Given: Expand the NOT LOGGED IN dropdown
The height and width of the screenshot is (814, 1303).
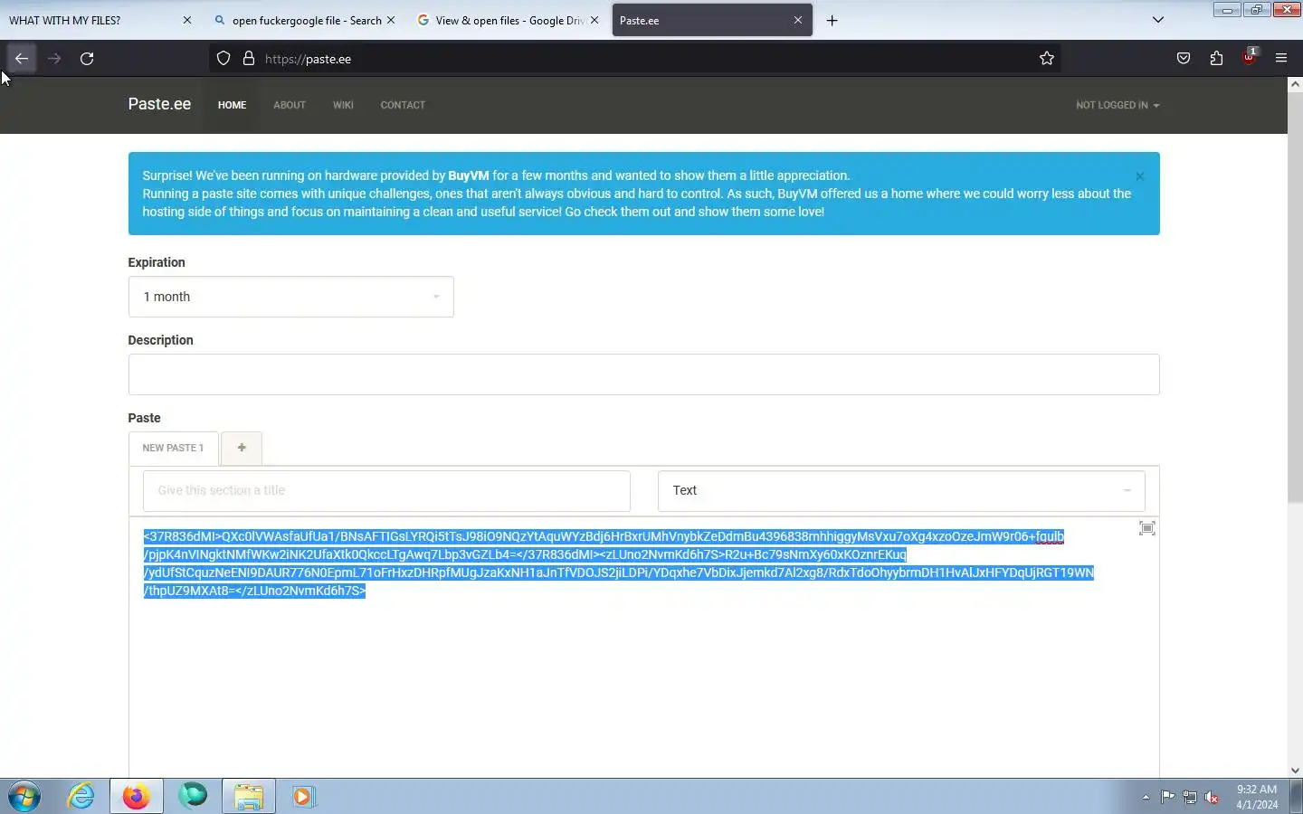Looking at the screenshot, I should (1118, 105).
